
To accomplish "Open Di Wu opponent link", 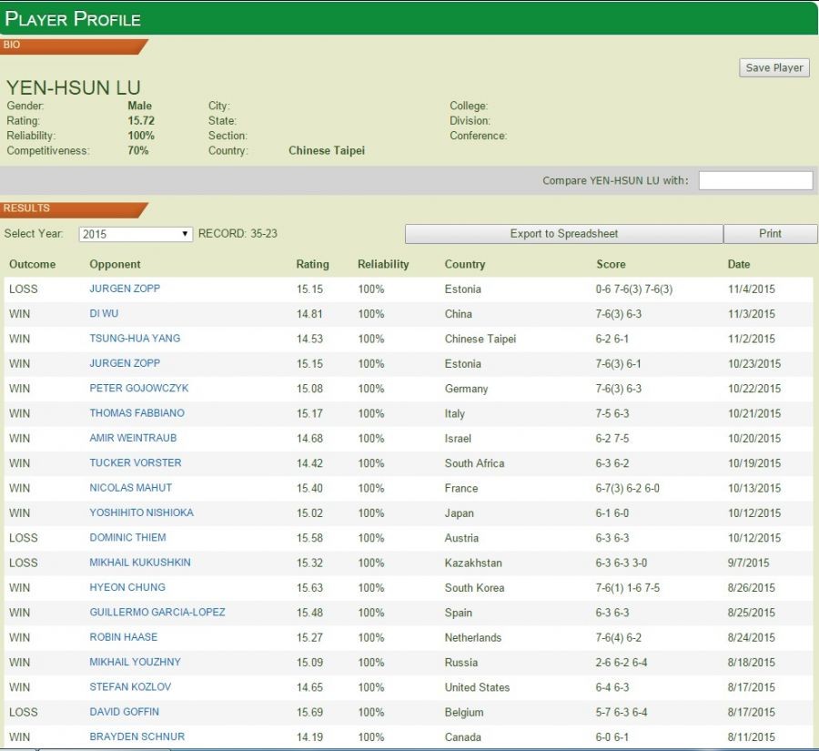I will click(x=103, y=314).
